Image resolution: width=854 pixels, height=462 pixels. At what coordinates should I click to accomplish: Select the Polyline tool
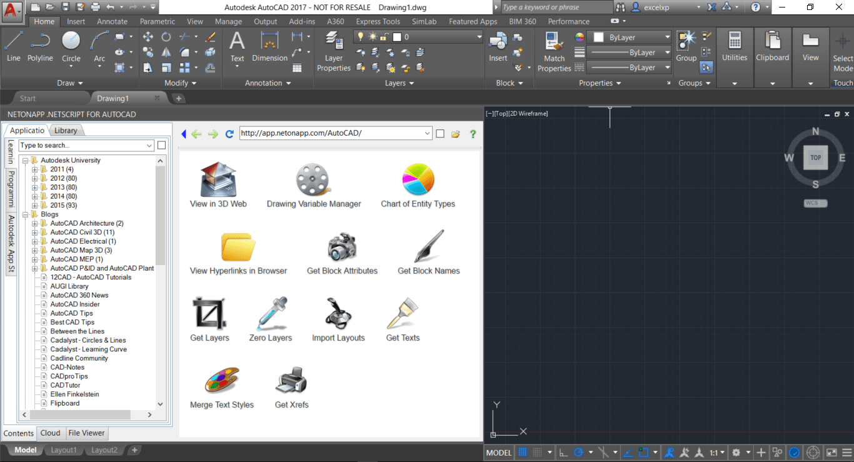tap(40, 46)
